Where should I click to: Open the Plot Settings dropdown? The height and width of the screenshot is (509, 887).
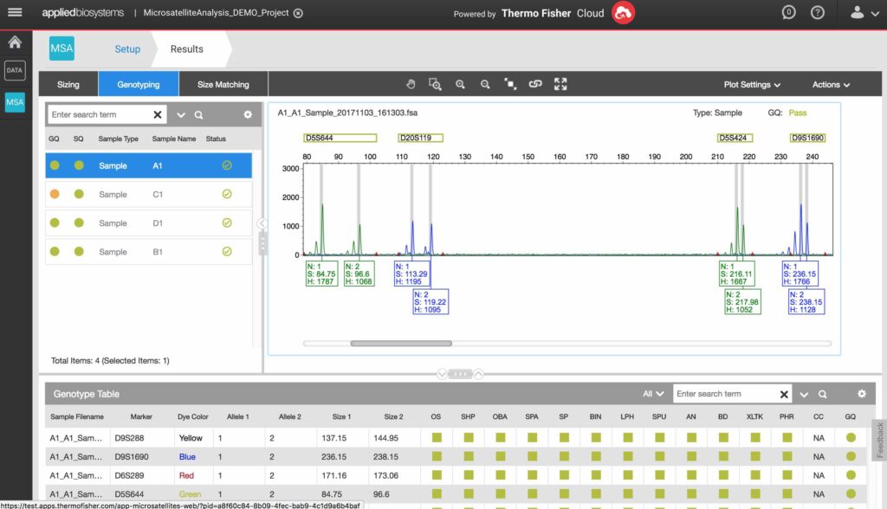pyautogui.click(x=752, y=85)
